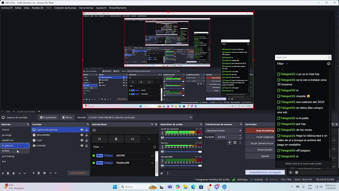Viewport: 339px width, 191px height.
Task: Undock the Fuentes panel
Action: pos(88,124)
